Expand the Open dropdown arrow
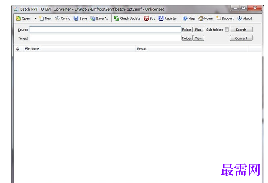 35,18
